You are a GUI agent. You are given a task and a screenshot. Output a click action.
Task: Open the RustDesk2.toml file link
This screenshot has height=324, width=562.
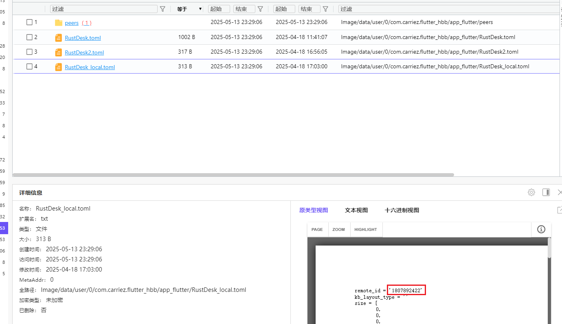84,52
